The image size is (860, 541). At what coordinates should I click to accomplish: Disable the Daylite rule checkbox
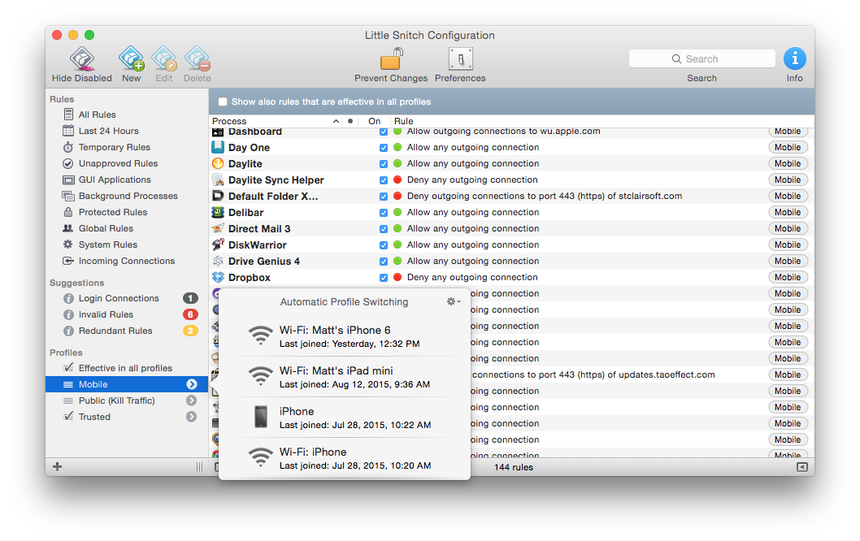point(384,164)
